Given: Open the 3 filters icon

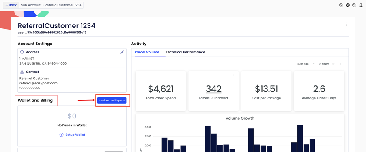Looking at the screenshot, I should [x=333, y=64].
